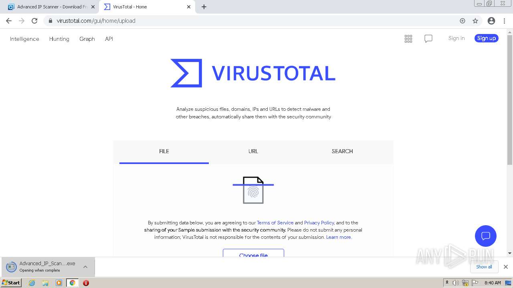
Task: Click the VirusTotal logo
Action: coord(253,73)
